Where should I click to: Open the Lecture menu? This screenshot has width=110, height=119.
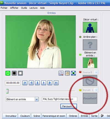(x=34, y=8)
